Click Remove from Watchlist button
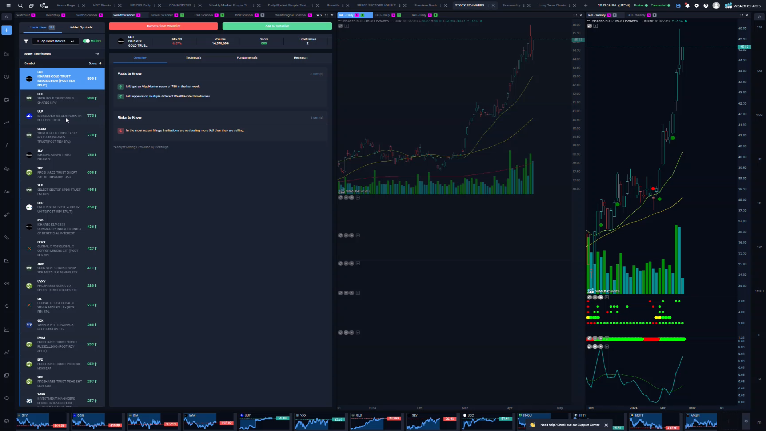Viewport: 766px width, 431px height. (163, 26)
